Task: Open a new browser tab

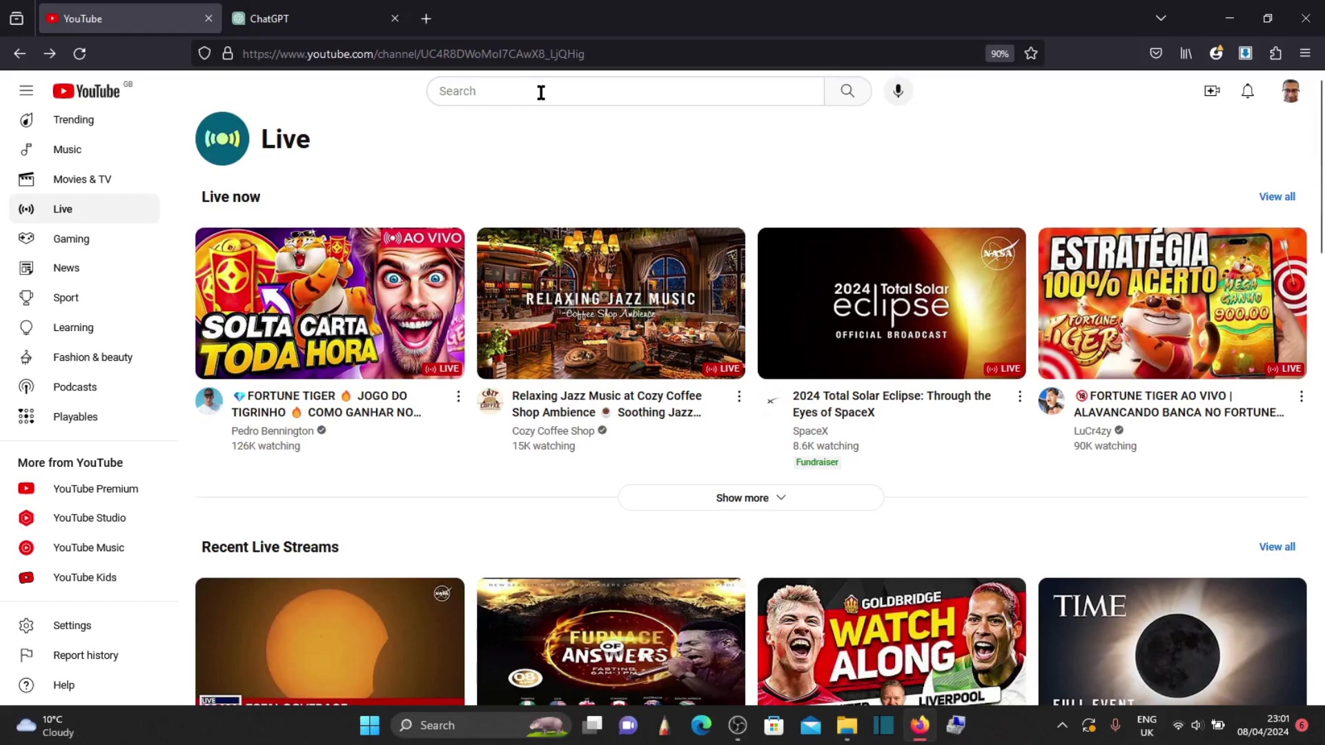Action: (426, 19)
